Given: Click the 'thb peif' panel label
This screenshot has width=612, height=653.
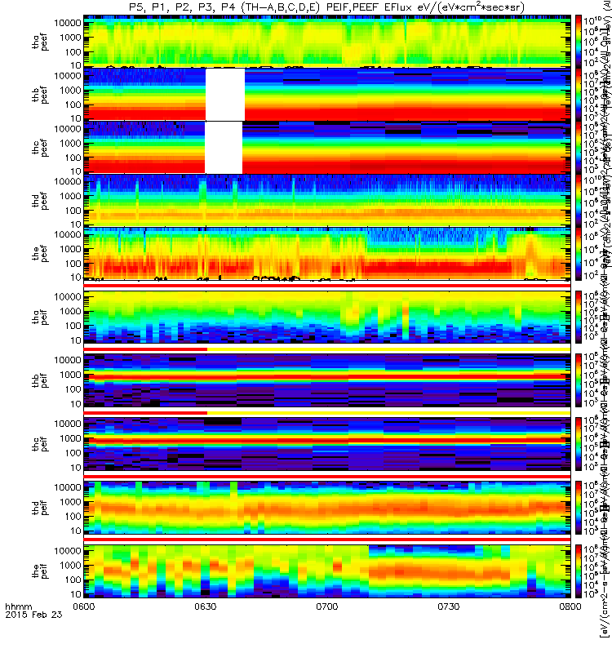Looking at the screenshot, I should click(40, 380).
